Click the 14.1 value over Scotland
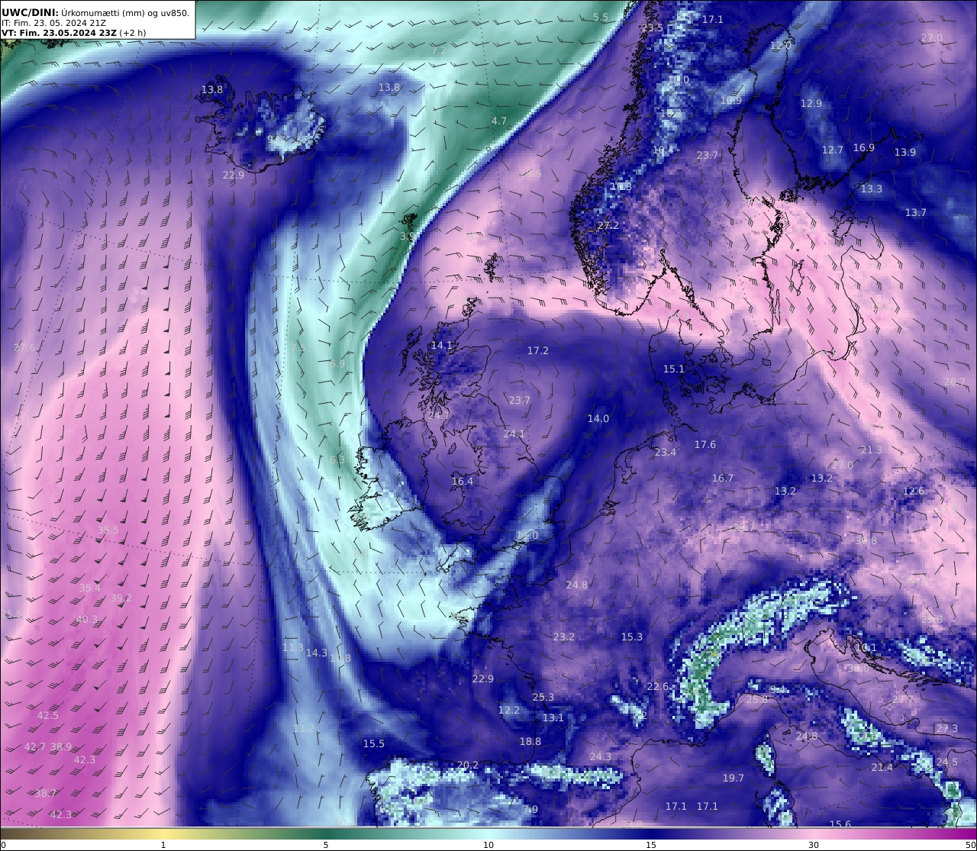 coord(442,346)
